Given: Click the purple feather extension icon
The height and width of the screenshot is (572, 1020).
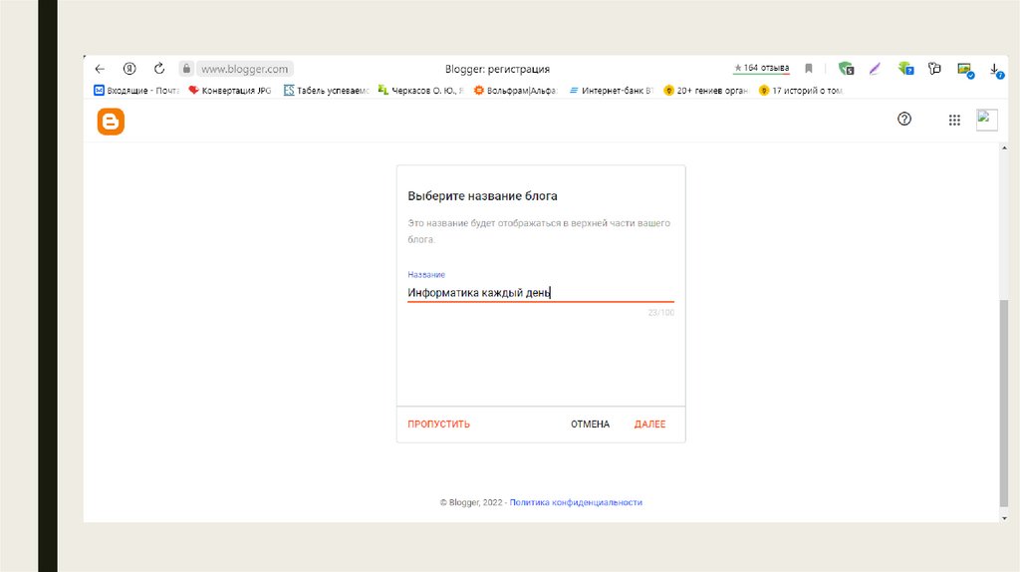Looking at the screenshot, I should coord(875,69).
